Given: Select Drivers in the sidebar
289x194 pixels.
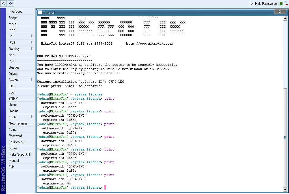Looking at the screenshot, I should coord(21,74).
